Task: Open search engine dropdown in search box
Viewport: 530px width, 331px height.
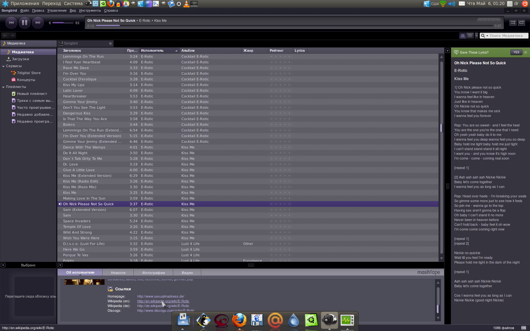Action: coord(484,36)
